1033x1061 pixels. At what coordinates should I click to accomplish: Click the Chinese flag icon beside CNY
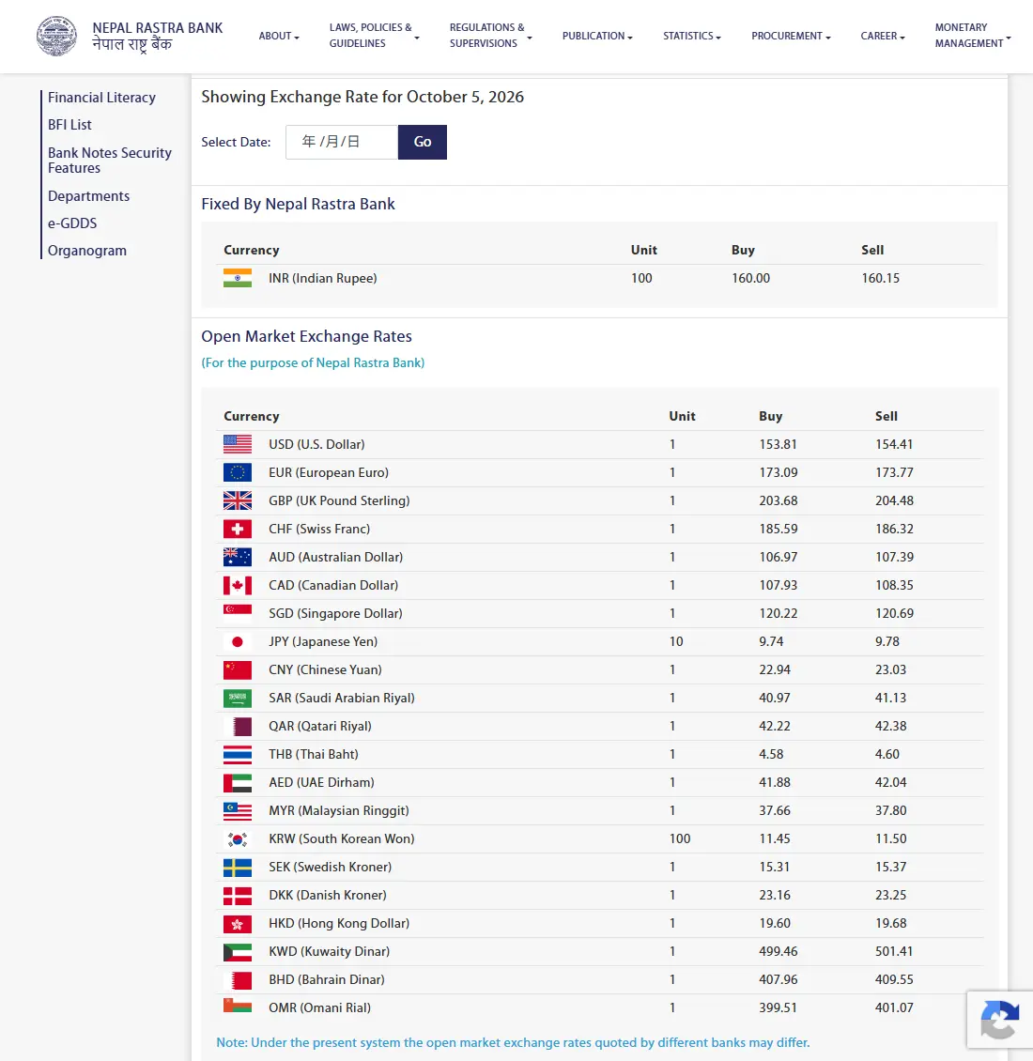pos(238,669)
